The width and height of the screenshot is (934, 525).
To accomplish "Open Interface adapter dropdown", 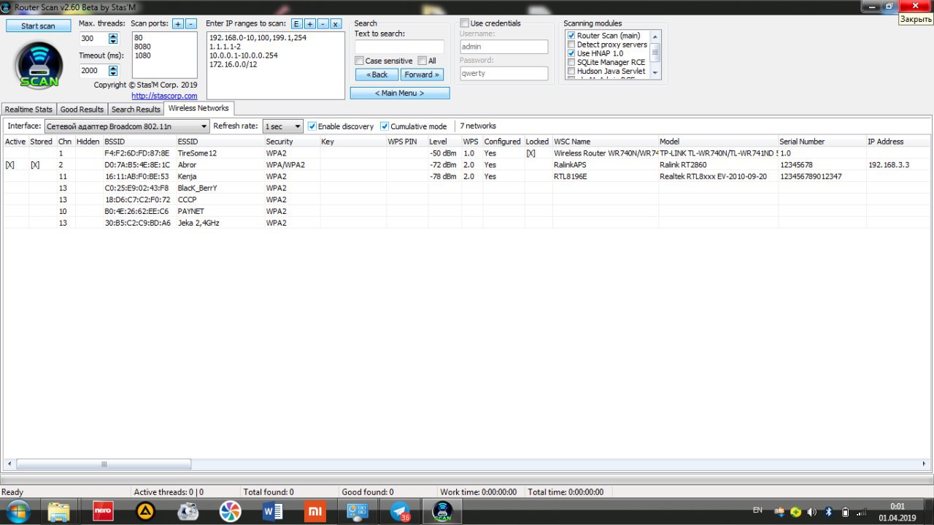I will [x=126, y=126].
